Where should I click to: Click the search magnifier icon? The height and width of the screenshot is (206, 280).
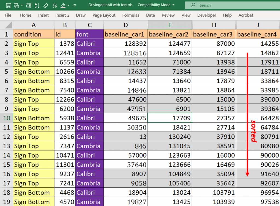coord(193,5)
